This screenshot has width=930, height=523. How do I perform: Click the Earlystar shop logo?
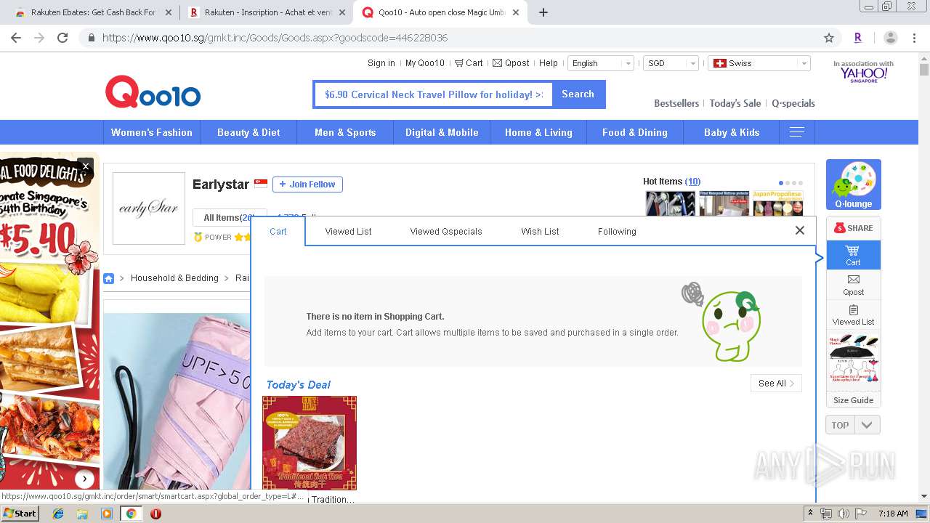pos(149,208)
